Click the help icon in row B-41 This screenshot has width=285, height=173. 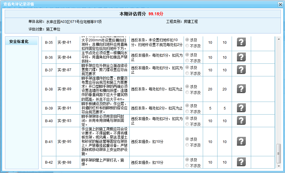tap(241, 142)
